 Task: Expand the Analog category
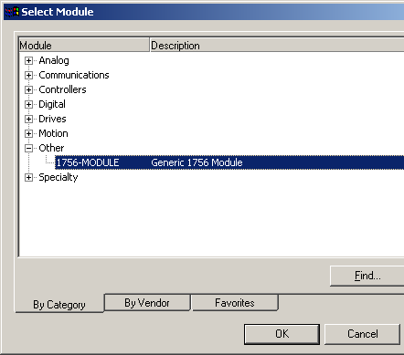[x=28, y=60]
